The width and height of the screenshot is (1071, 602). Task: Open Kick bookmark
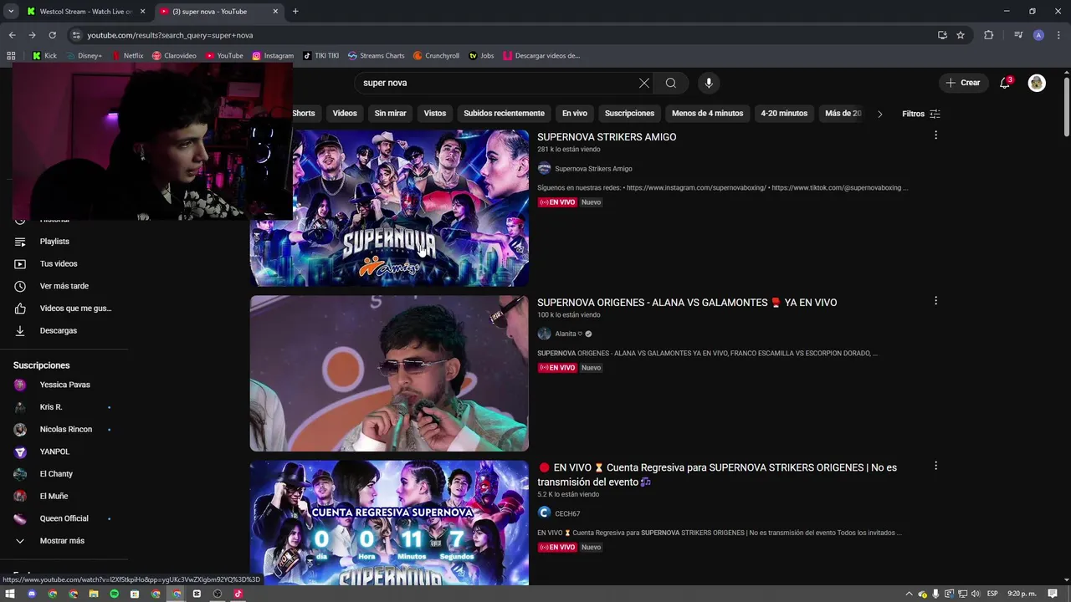click(x=44, y=56)
